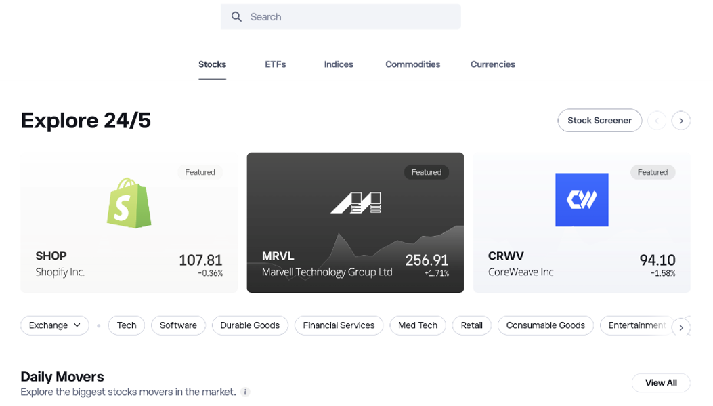Image resolution: width=713 pixels, height=406 pixels.
Task: Go to previous featured stocks arrow
Action: pyautogui.click(x=657, y=121)
